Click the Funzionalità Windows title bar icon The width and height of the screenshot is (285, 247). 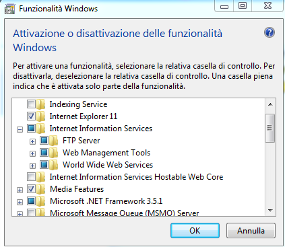9,9
